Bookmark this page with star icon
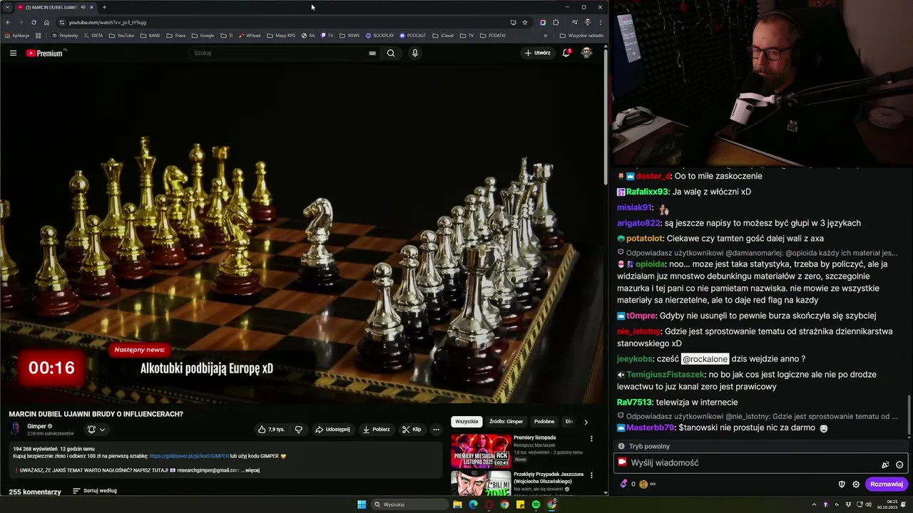Screen dimensions: 913x513 (x=525, y=22)
